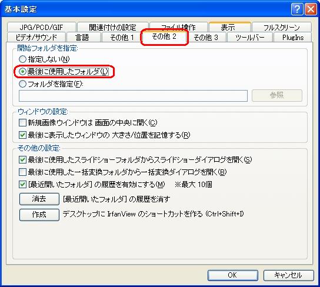This screenshot has height=287, width=320.
Task: Toggle the スライドショーダイアログを開く checkbox
Action: (x=22, y=160)
